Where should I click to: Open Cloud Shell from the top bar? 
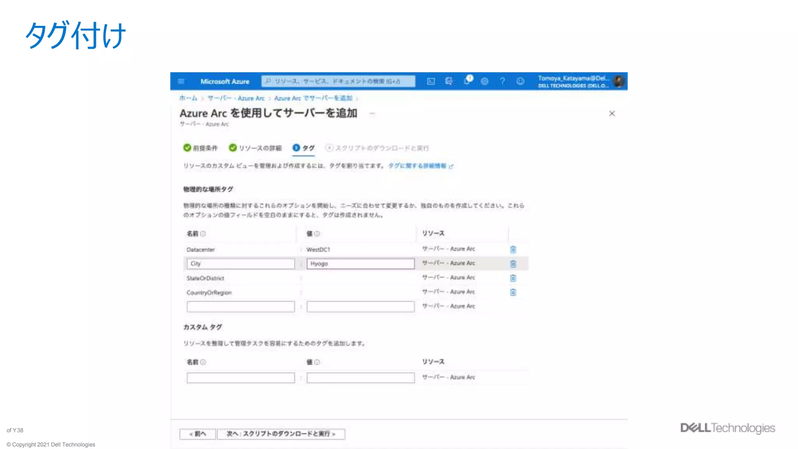pyautogui.click(x=431, y=81)
